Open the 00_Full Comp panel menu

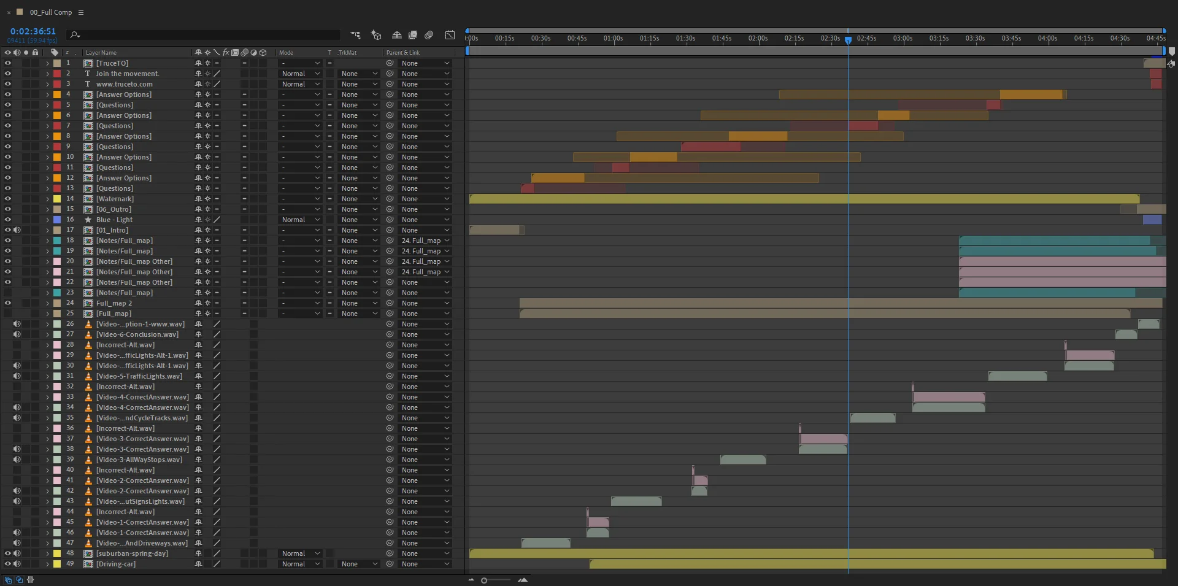tap(81, 12)
